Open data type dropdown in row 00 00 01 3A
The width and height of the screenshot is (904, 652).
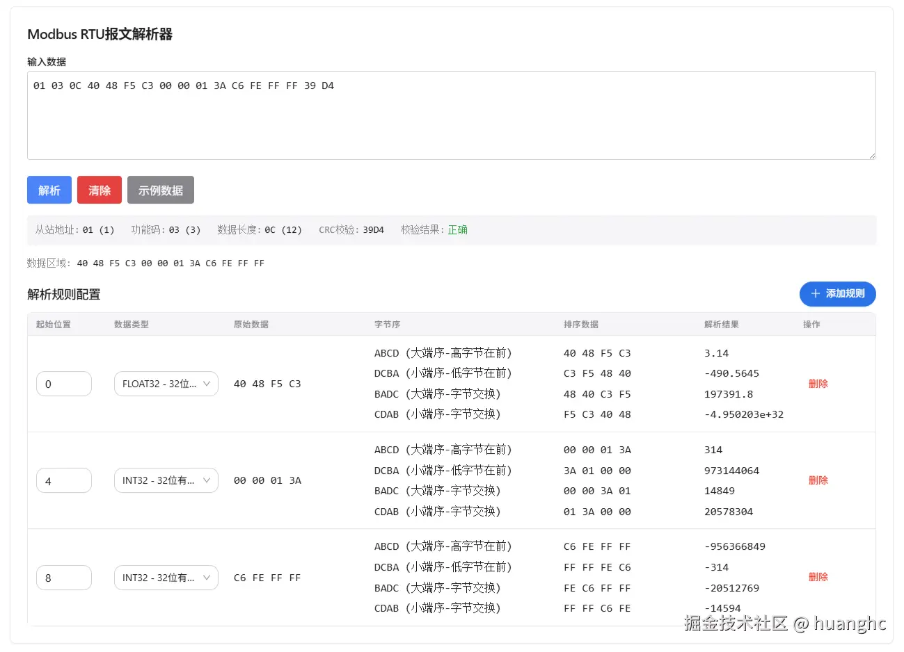(x=166, y=480)
